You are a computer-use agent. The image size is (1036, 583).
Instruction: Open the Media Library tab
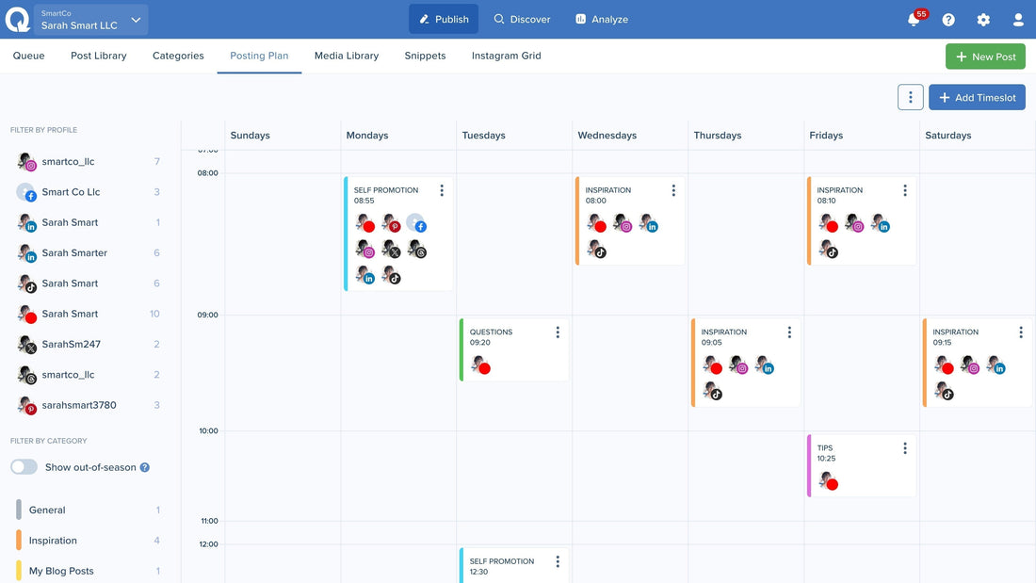[347, 56]
